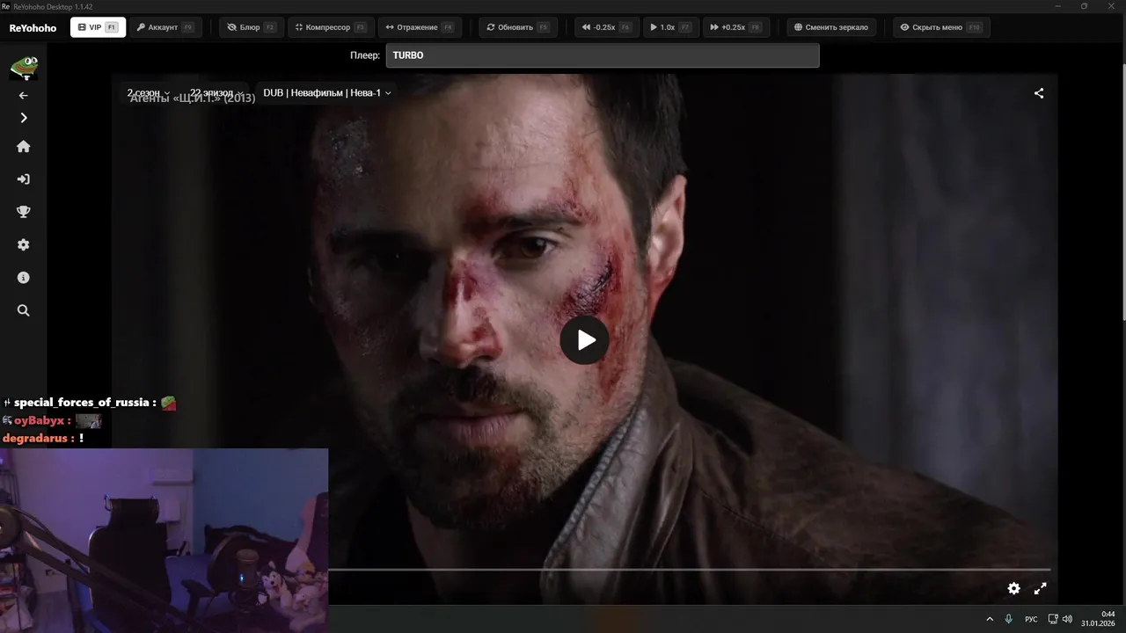Open search with the magnifier icon

24,310
